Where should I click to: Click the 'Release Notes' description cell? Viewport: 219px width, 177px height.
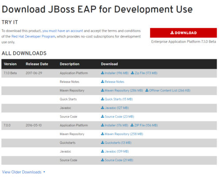tap(69, 82)
